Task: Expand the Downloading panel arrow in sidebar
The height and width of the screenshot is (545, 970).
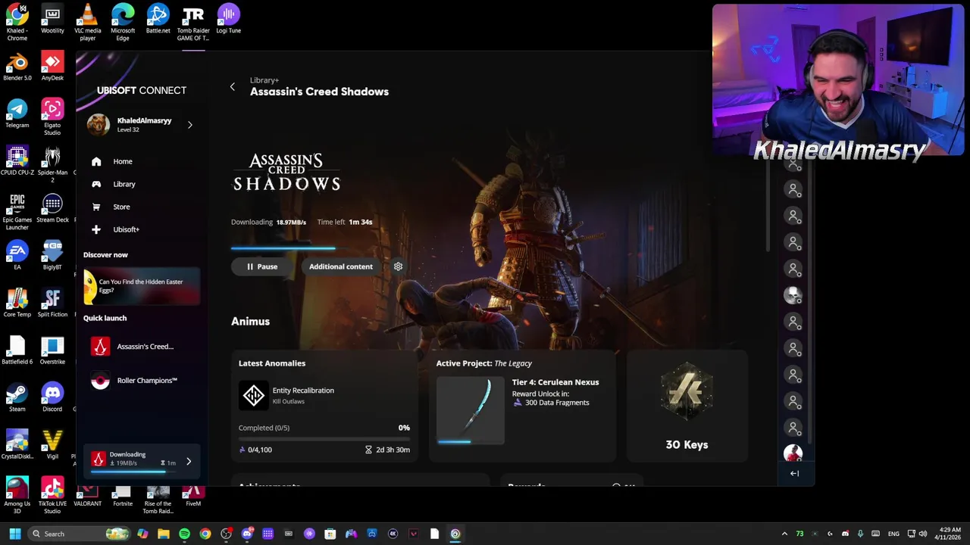Action: click(x=189, y=461)
